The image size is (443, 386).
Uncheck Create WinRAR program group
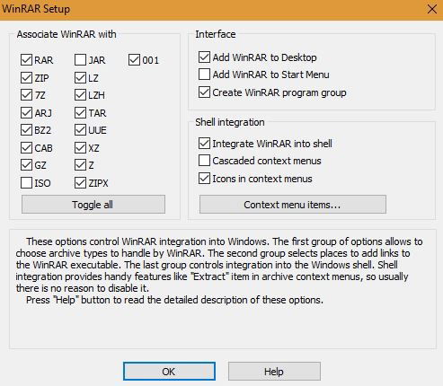pos(204,92)
